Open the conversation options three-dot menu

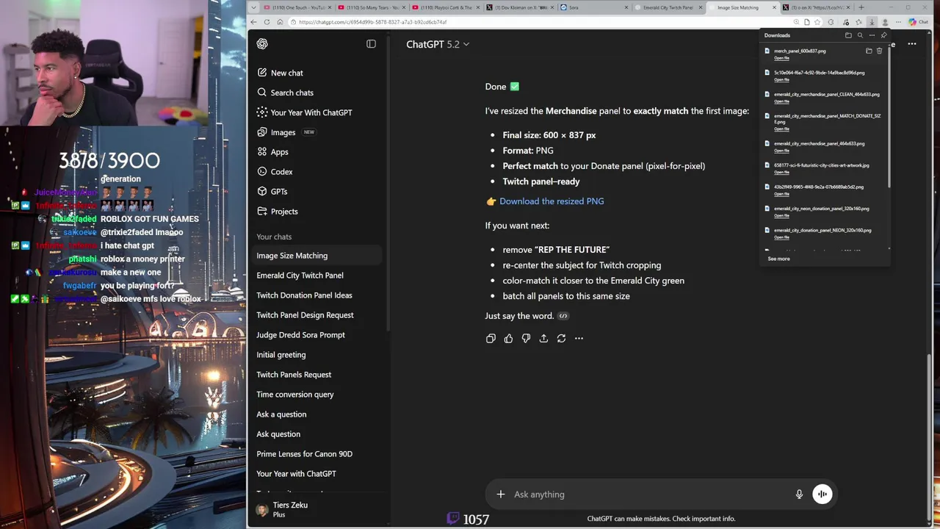coord(911,44)
